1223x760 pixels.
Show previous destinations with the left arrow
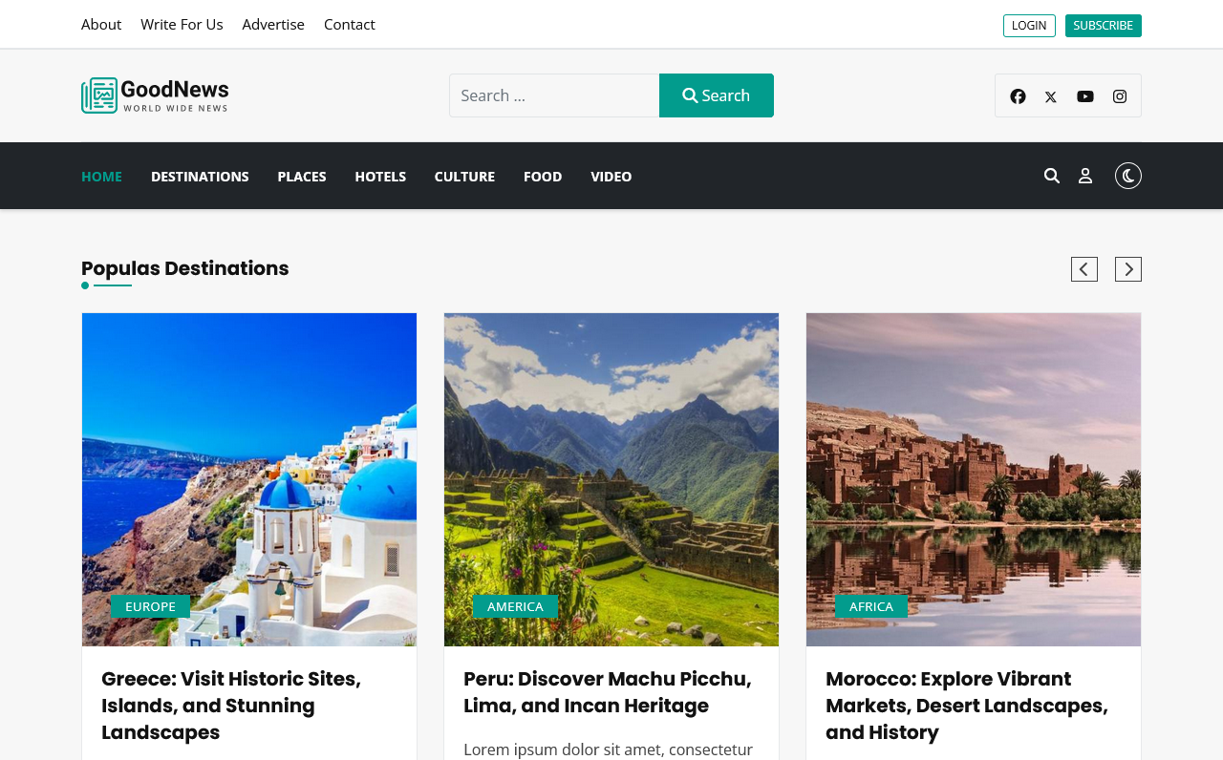1084,269
